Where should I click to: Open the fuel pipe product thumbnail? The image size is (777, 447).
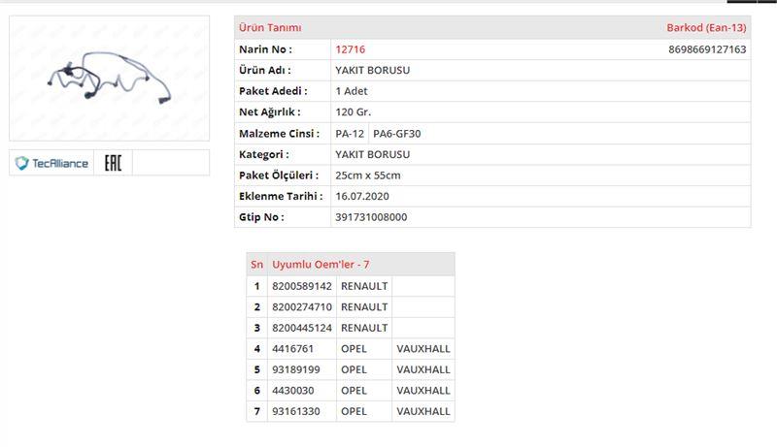[x=109, y=79]
